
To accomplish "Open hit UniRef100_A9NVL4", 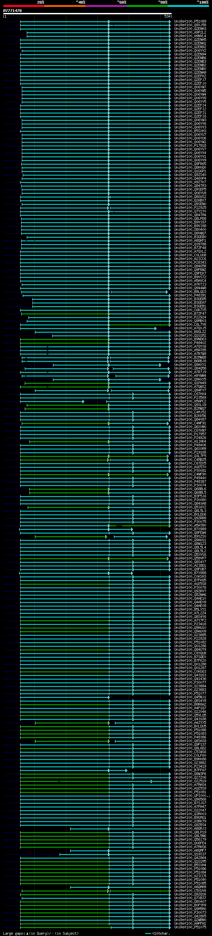I will [190, 36].
